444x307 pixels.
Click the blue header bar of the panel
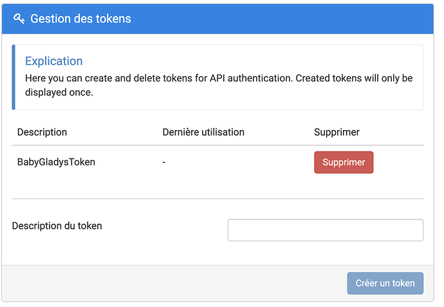(290, 19)
